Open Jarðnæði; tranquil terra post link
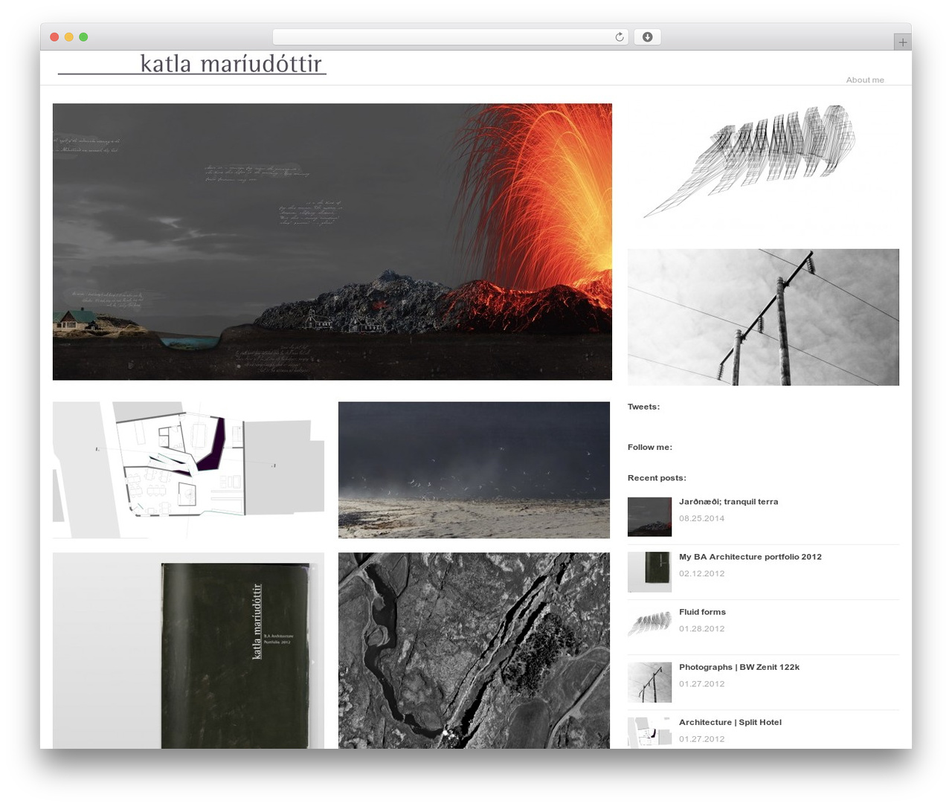This screenshot has width=952, height=806. [x=728, y=502]
